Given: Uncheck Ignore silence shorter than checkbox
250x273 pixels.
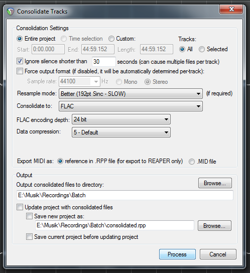Looking at the screenshot, I should coord(20,61).
